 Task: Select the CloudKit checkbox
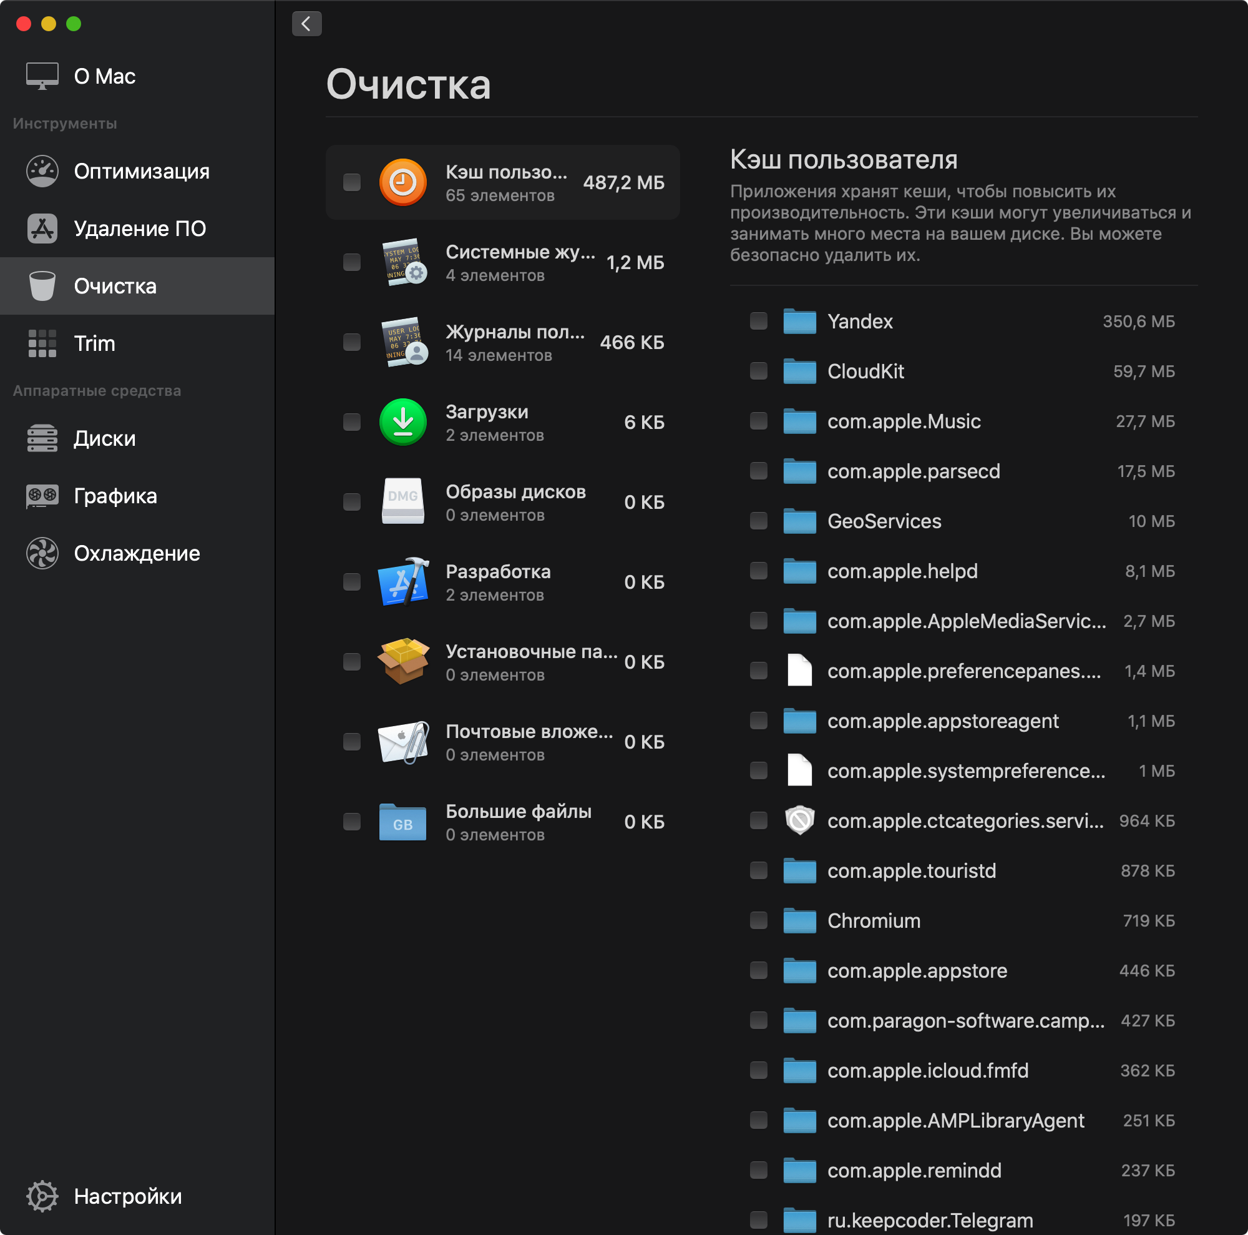[758, 371]
